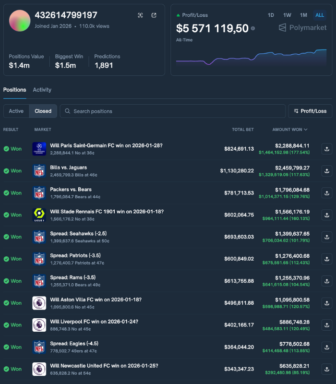The width and height of the screenshot is (336, 384).
Task: Open the Activity tab
Action: (x=42, y=90)
